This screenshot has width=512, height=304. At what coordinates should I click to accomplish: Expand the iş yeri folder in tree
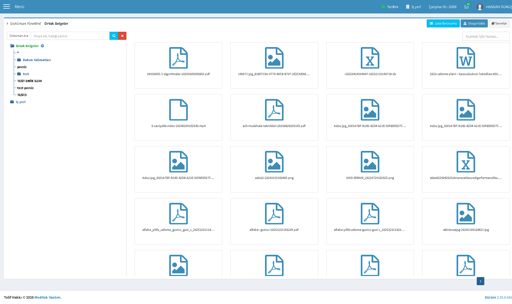tap(20, 102)
